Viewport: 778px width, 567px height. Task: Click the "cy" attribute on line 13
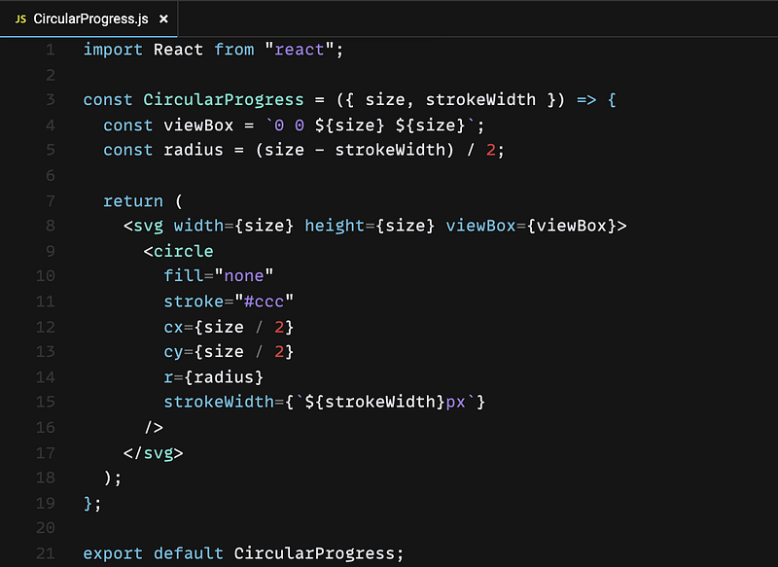[x=173, y=352]
